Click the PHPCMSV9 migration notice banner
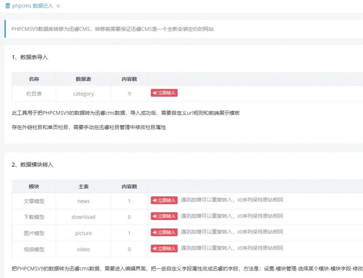This screenshot has width=363, height=278. pos(113,29)
